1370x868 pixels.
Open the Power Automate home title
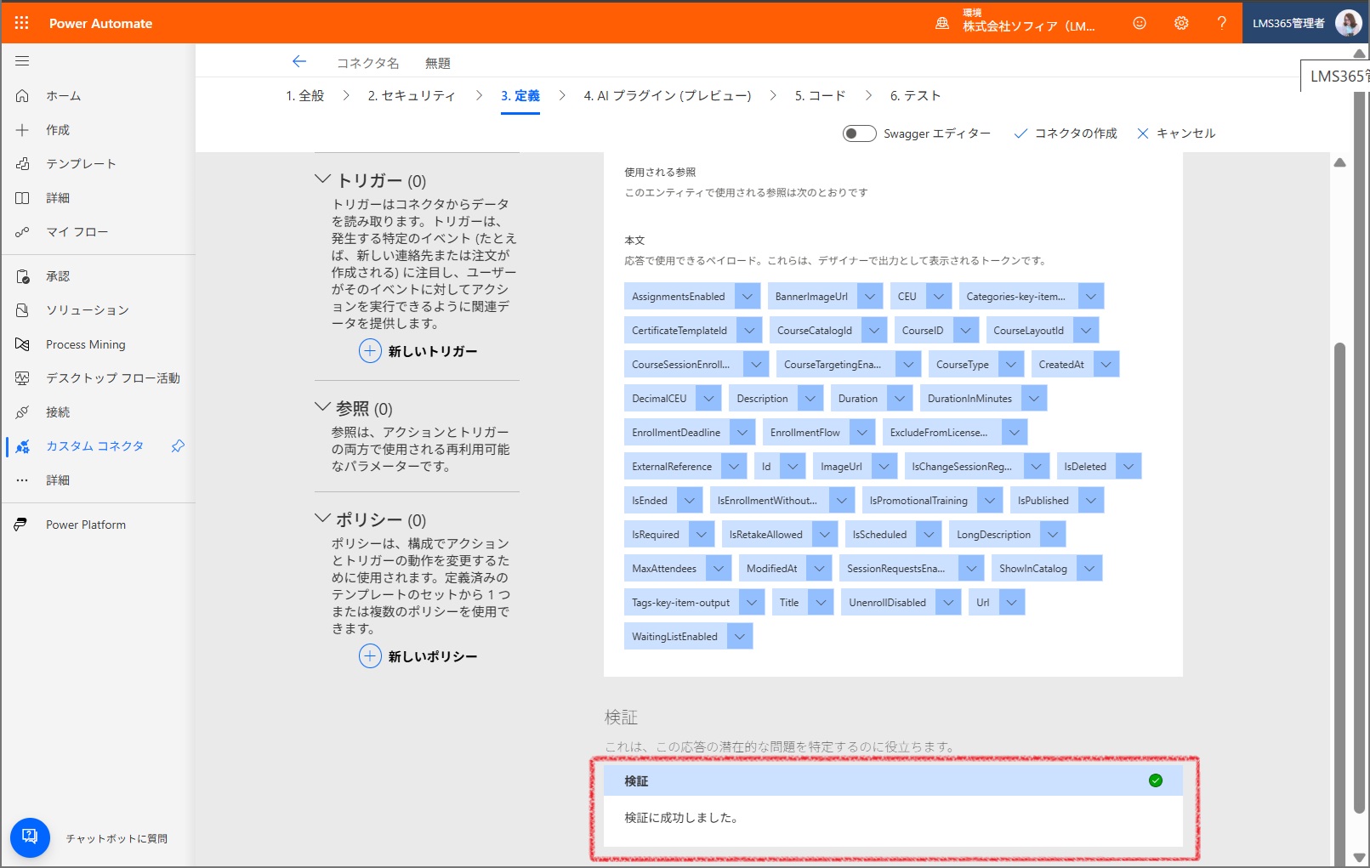[100, 23]
